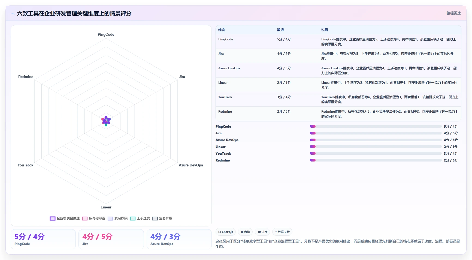The image size is (472, 260).
Task: Click the bold Redmine label beside its progress bar
Action: tap(223, 160)
